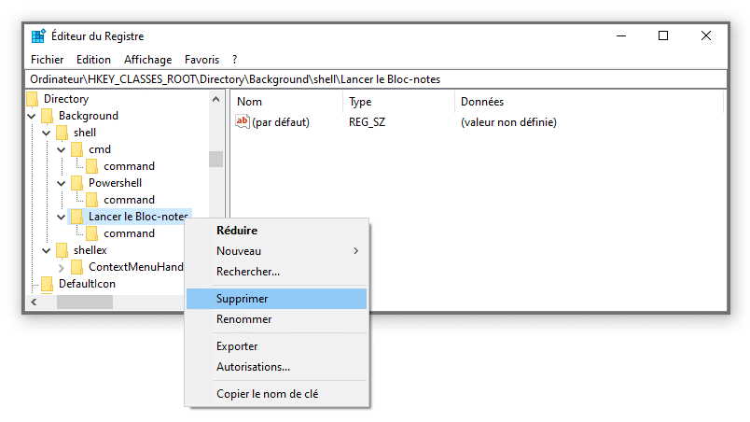Click the Powershell key folder icon
The height and width of the screenshot is (422, 750).
pyautogui.click(x=77, y=183)
